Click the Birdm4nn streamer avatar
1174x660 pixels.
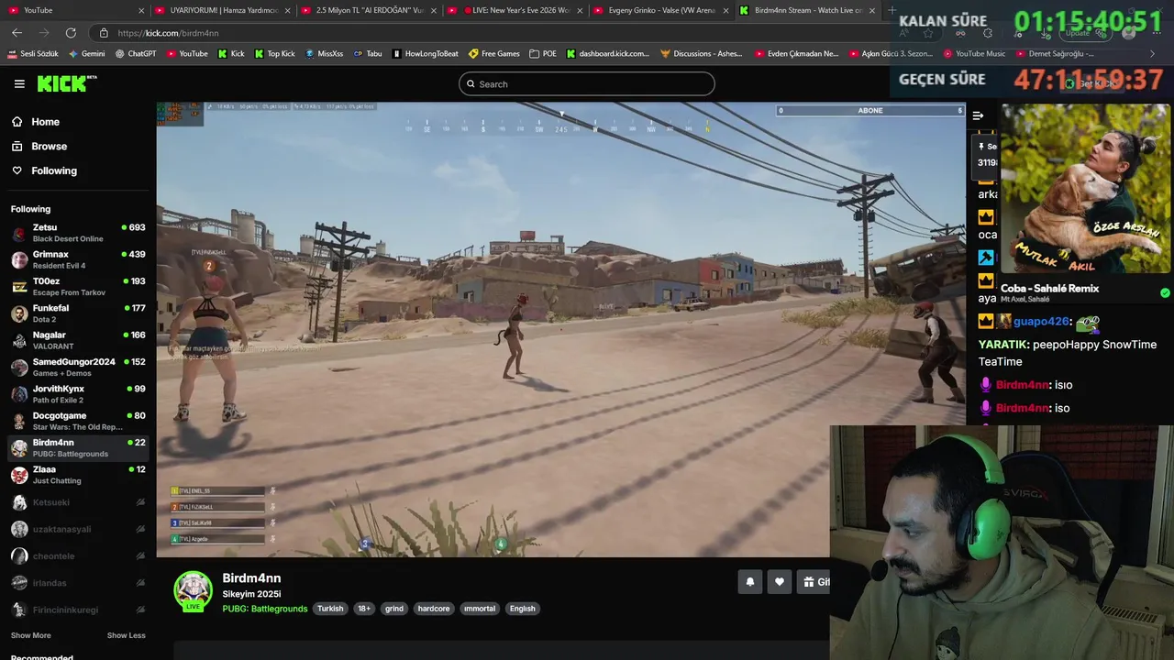194,591
